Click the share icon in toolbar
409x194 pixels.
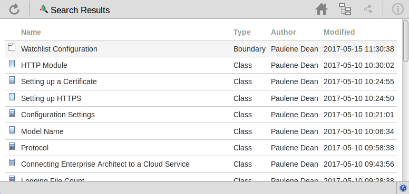click(x=368, y=9)
